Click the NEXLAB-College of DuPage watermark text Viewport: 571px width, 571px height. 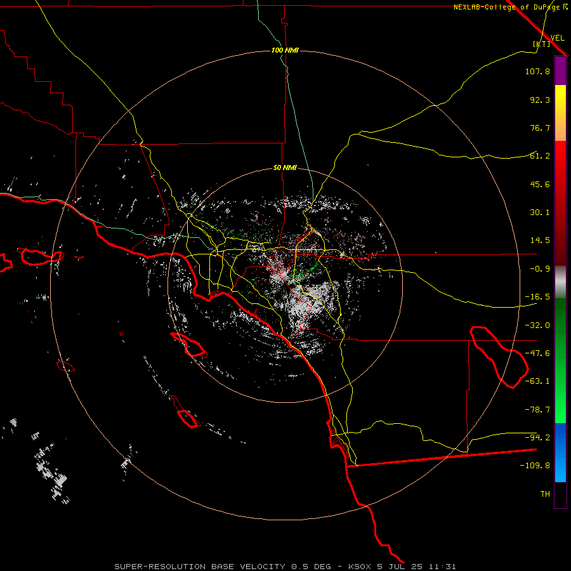(x=511, y=7)
